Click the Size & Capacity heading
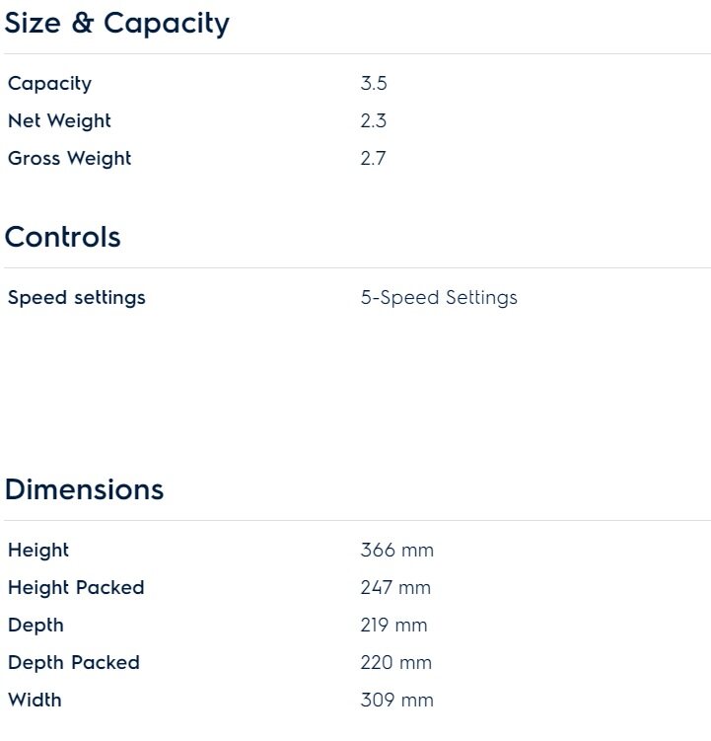Image resolution: width=711 pixels, height=741 pixels. [x=116, y=24]
